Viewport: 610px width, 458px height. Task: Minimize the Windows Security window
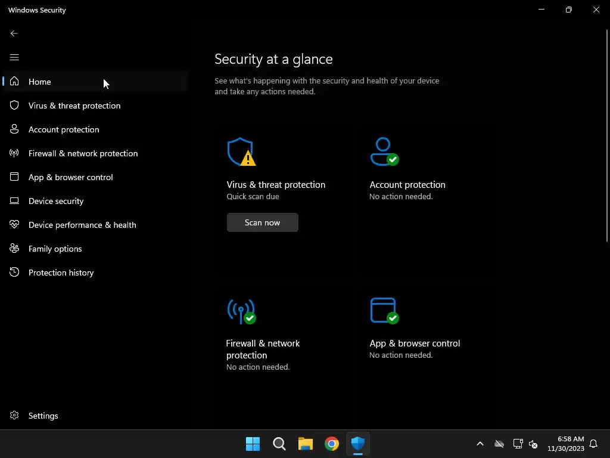click(x=541, y=10)
